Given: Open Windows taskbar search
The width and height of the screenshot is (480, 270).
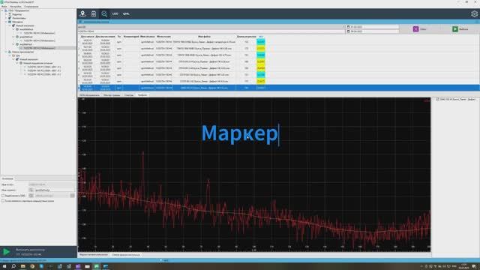Looking at the screenshot, I should point(13,266).
